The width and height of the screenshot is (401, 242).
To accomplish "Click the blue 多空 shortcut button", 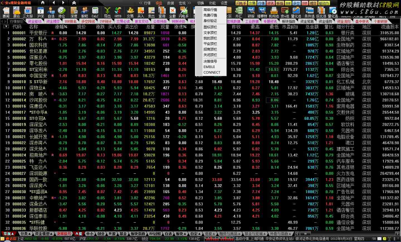I will coord(296,3).
